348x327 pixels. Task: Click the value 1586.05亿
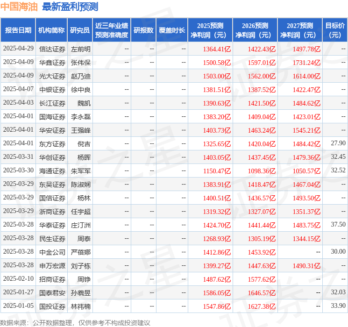tap(217, 293)
